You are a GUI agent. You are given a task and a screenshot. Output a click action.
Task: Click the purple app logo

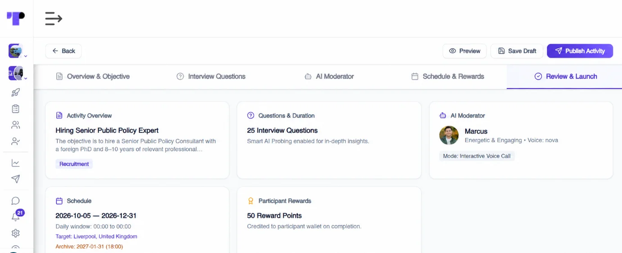[x=16, y=18]
